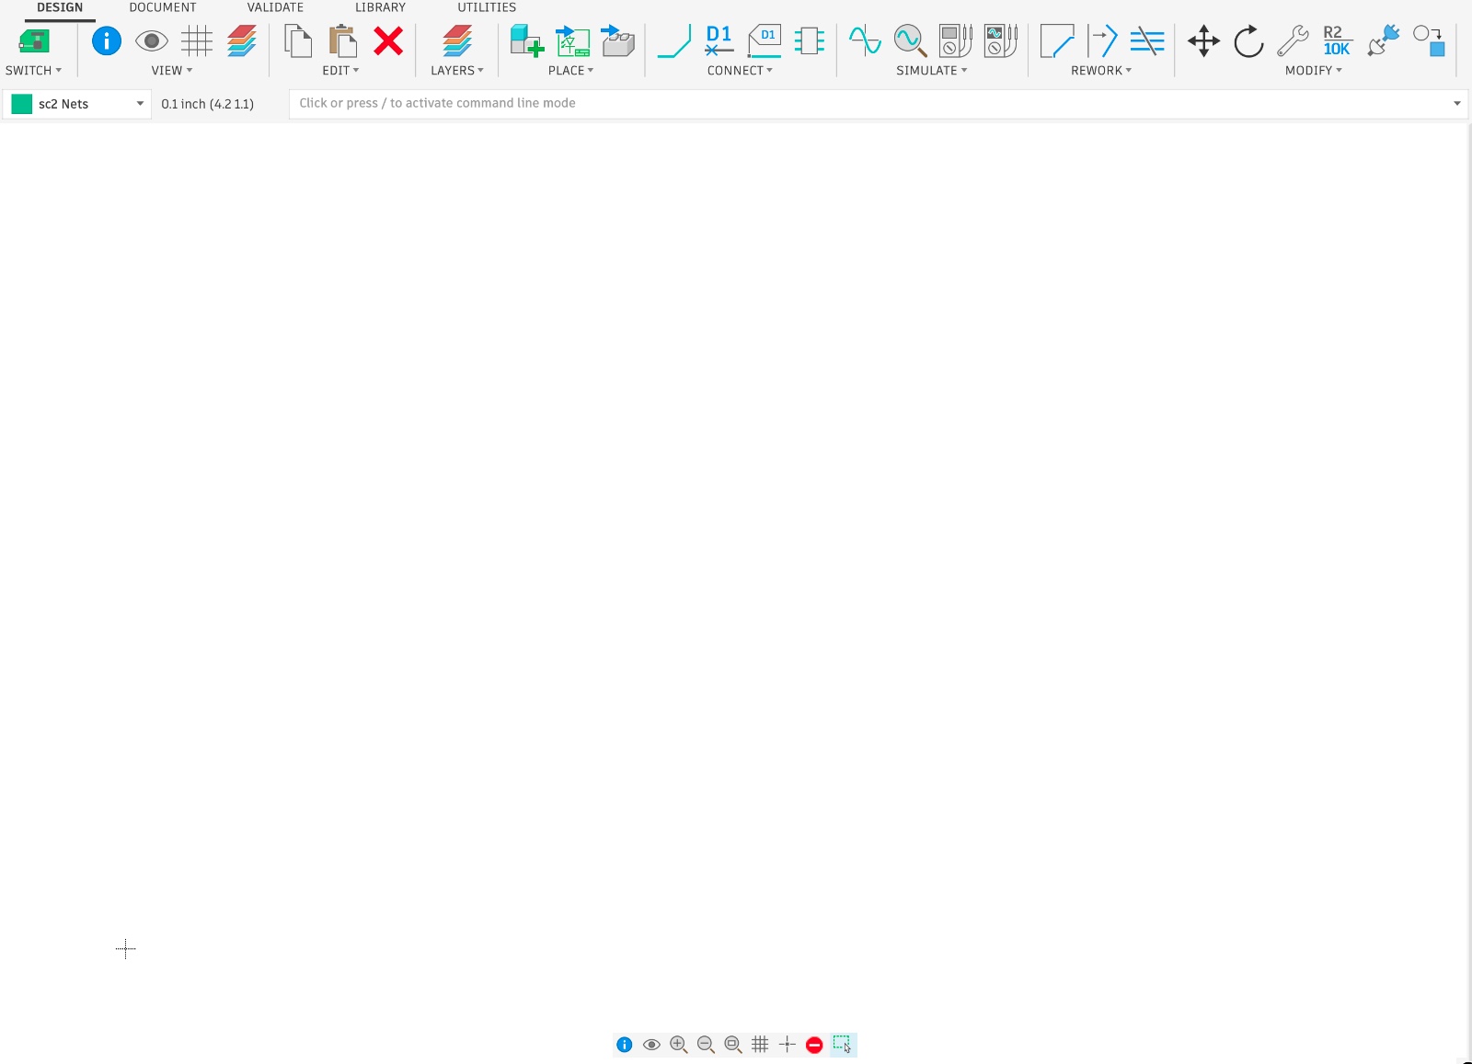This screenshot has width=1472, height=1064.
Task: Open command line history dropdown arrow
Action: pyautogui.click(x=1457, y=104)
